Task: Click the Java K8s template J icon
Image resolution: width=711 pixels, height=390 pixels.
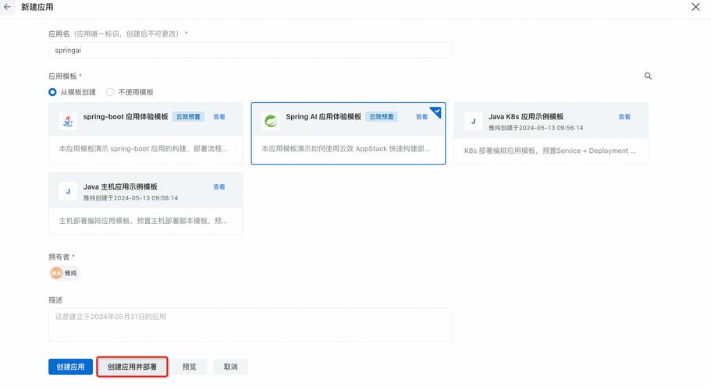Action: pos(474,122)
